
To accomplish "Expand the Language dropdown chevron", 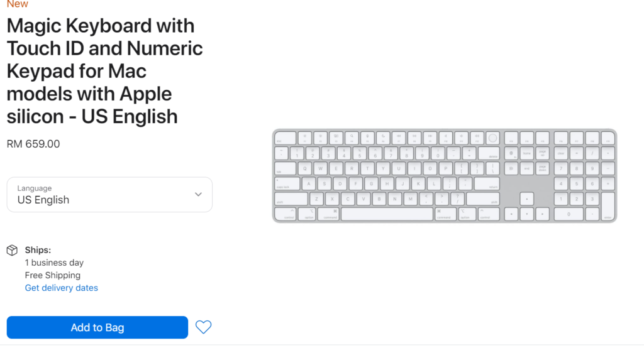I will tap(198, 195).
